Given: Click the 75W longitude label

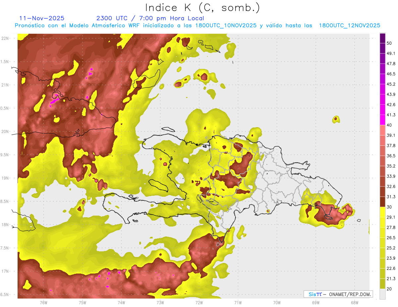Looking at the screenshot, I should tap(83, 302).
